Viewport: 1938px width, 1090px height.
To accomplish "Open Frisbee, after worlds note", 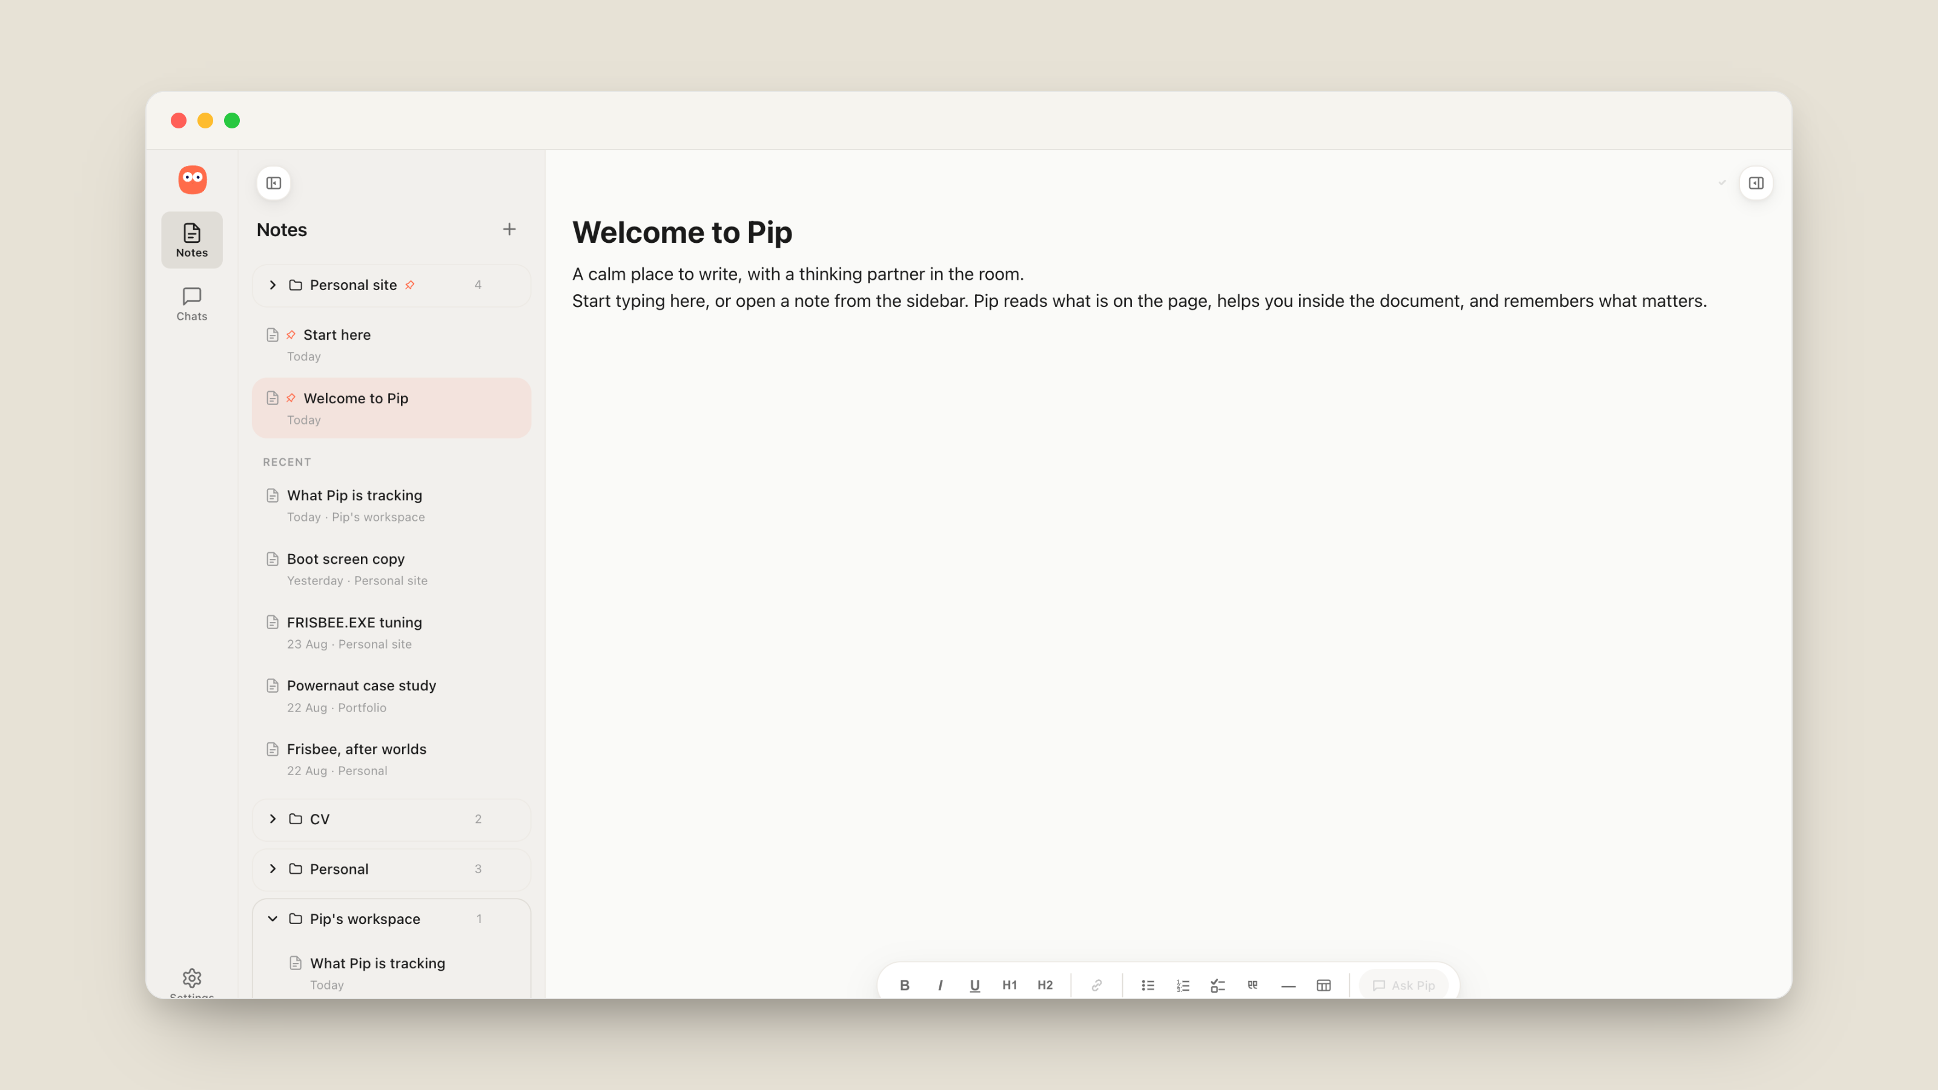I will (391, 760).
